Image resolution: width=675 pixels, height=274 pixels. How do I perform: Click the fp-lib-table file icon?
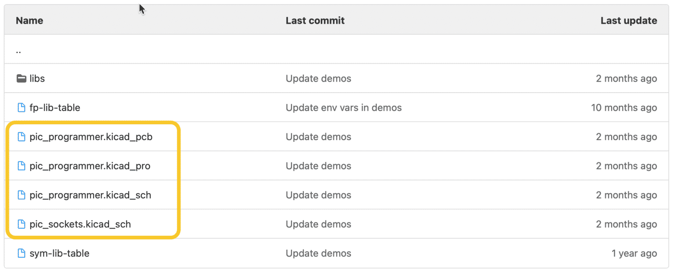[21, 108]
